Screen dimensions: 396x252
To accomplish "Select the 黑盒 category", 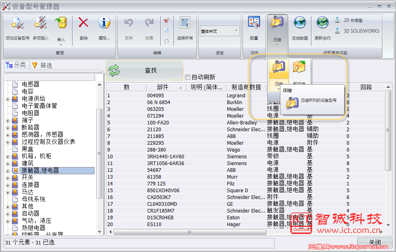I will 27,149.
